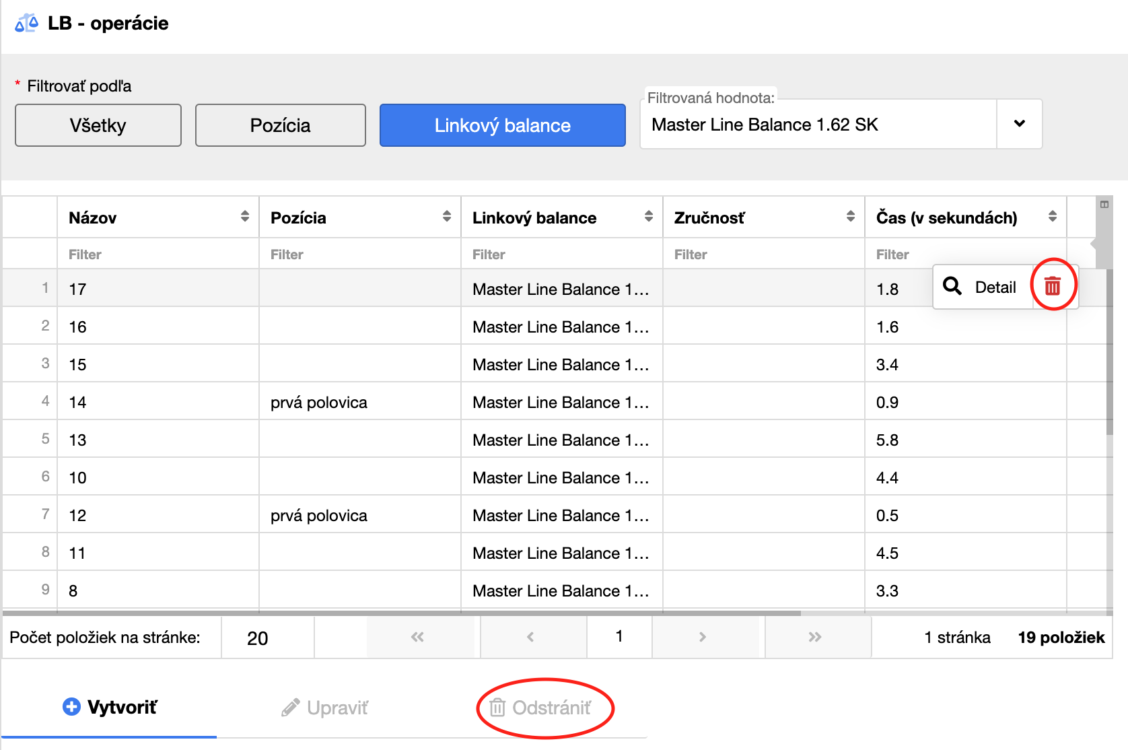
Task: Click the Upraviť tab
Action: 325,708
